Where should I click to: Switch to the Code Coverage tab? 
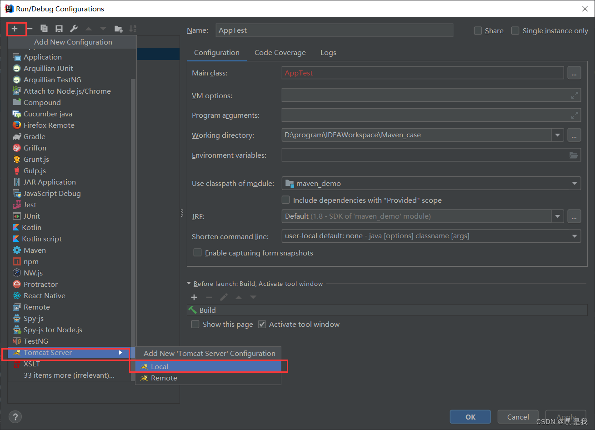(280, 53)
